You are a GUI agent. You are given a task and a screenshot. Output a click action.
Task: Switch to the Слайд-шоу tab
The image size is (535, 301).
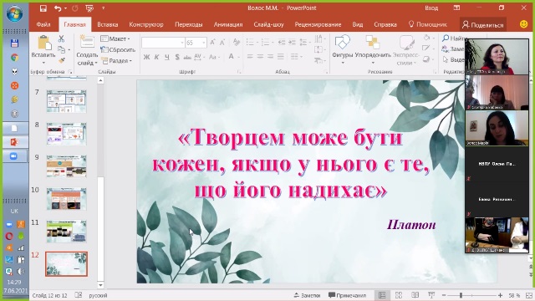(x=269, y=24)
